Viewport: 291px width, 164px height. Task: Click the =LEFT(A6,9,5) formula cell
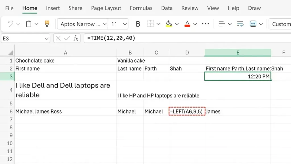(x=187, y=112)
